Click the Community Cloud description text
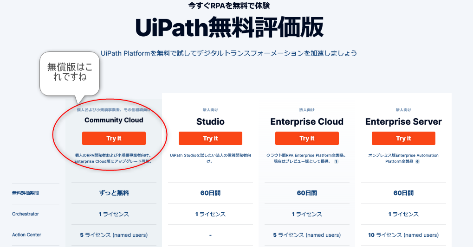Viewport: 473px width, 247px height. tap(114, 158)
